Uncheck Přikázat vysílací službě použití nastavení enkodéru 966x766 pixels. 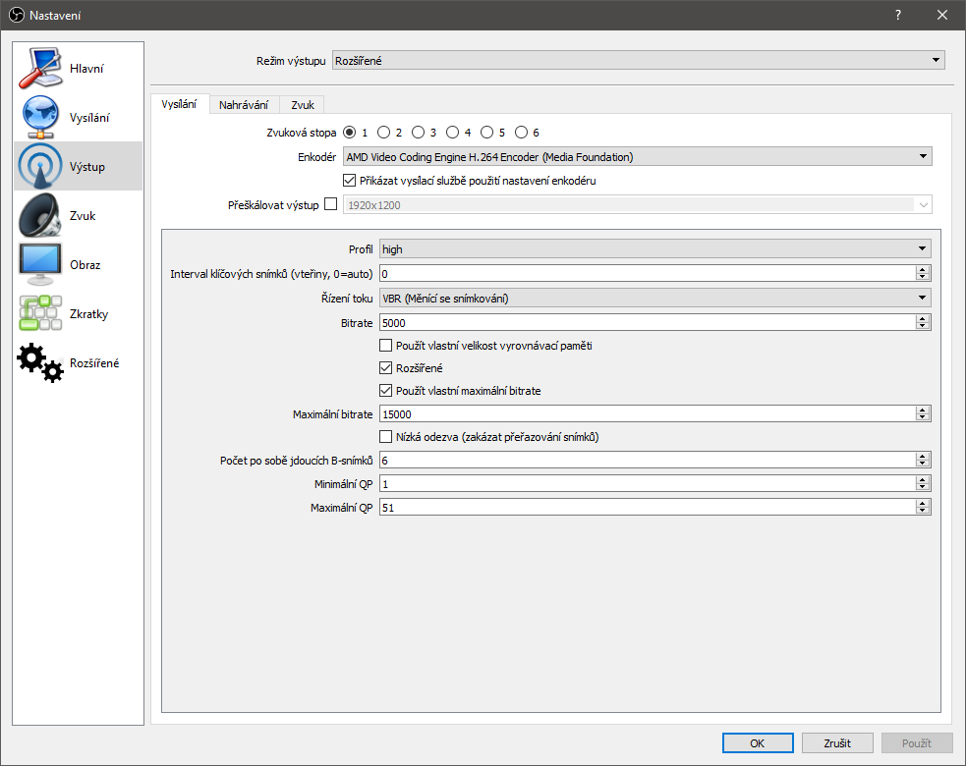[x=349, y=181]
